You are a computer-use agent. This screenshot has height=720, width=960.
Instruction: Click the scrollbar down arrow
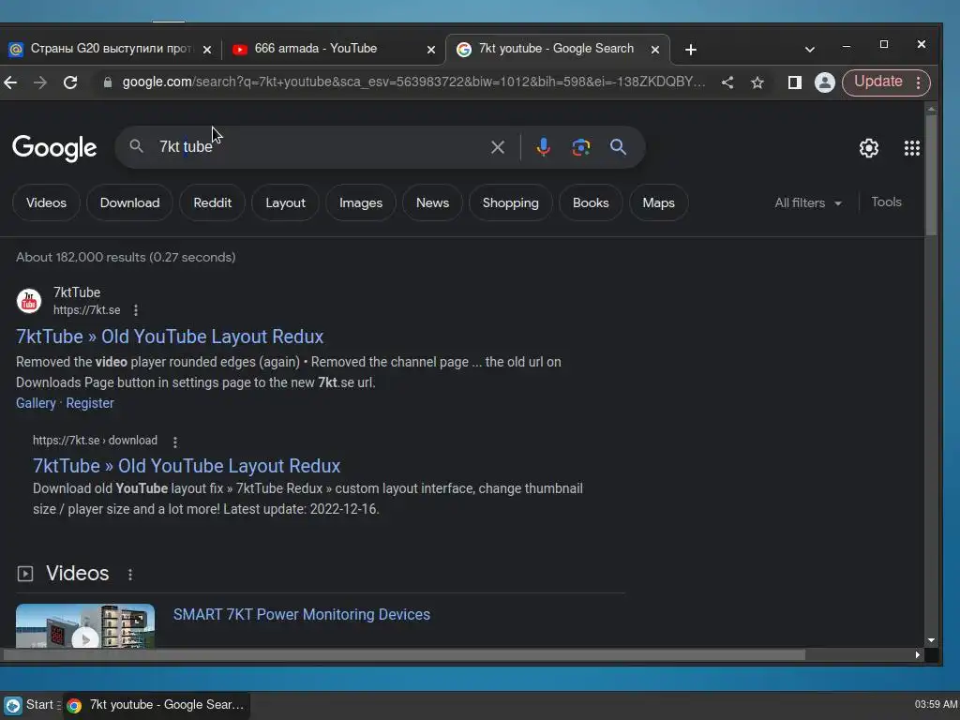(x=931, y=640)
